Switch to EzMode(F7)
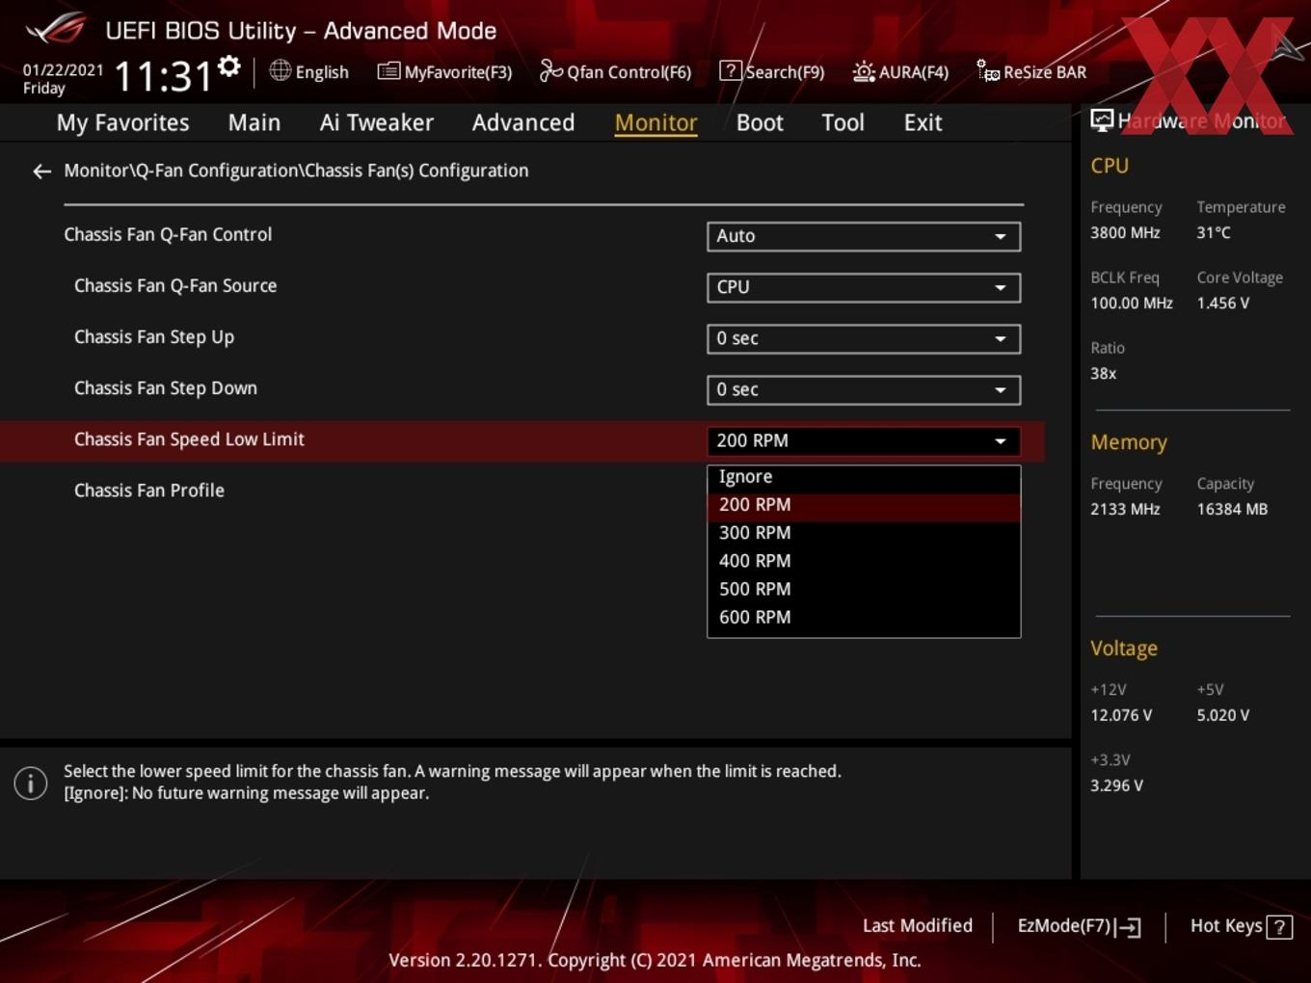The image size is (1311, 983). coord(1079,926)
